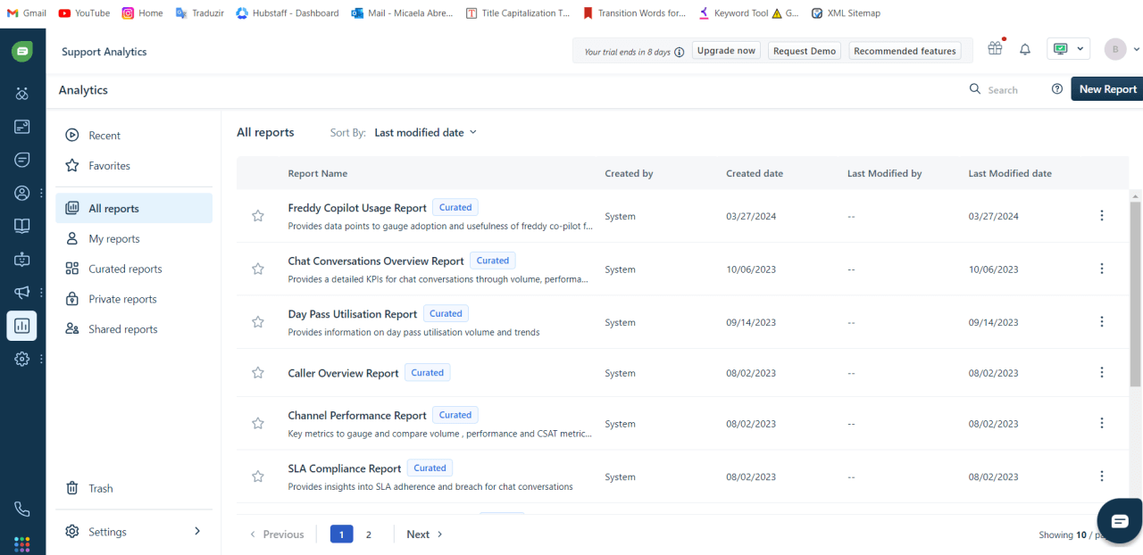Image resolution: width=1143 pixels, height=555 pixels.
Task: Select the Contacts icon in the left sidebar
Action: pos(21,192)
